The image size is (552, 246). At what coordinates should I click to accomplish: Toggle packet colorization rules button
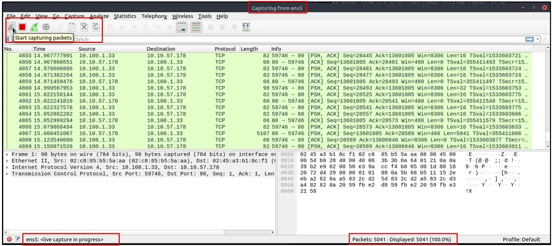(x=196, y=27)
